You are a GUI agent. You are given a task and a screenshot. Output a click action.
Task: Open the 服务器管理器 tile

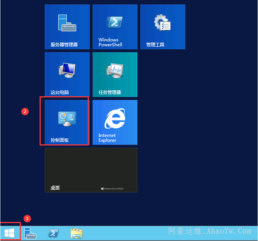(x=67, y=27)
